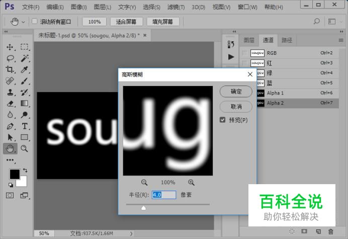Select the Eyedropper tool
This screenshot has height=239, width=348.
[x=24, y=69]
